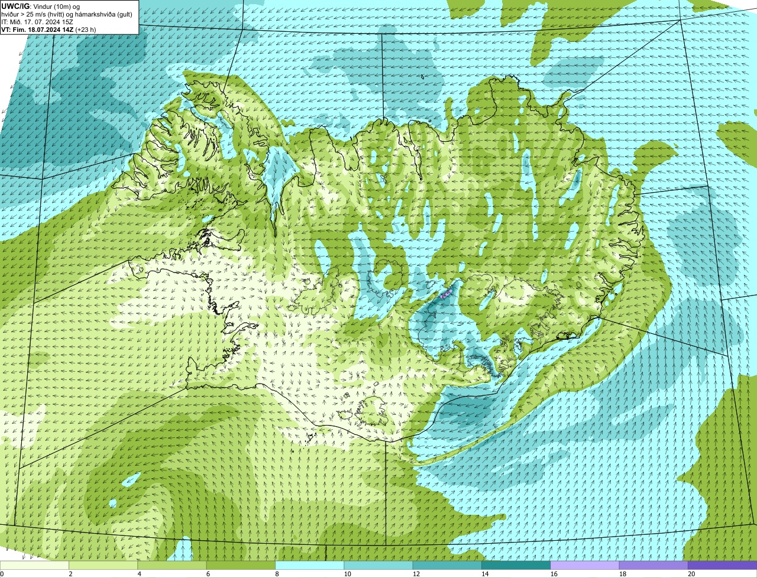Click the legend scale label '14'

pos(484,574)
